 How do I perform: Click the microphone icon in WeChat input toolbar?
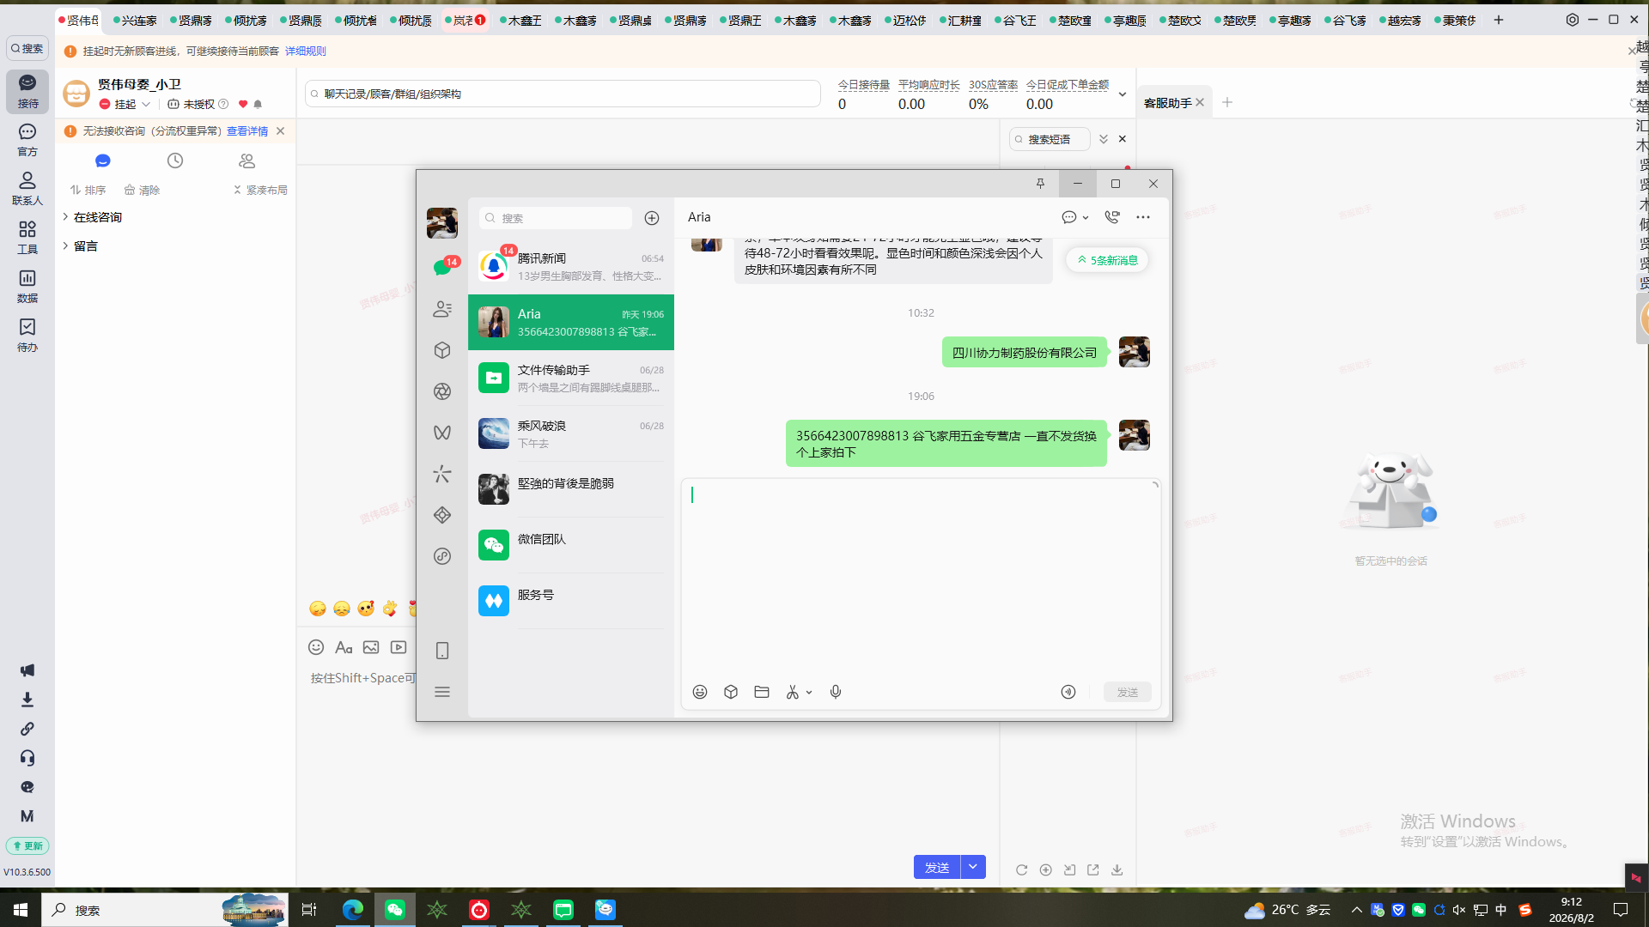point(836,692)
